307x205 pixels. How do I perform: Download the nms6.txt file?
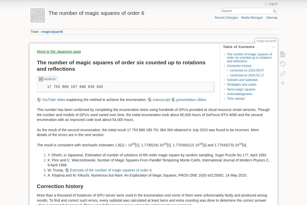[49, 79]
